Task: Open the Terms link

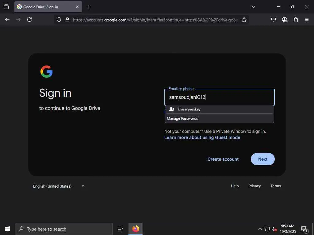Action: pos(276,186)
